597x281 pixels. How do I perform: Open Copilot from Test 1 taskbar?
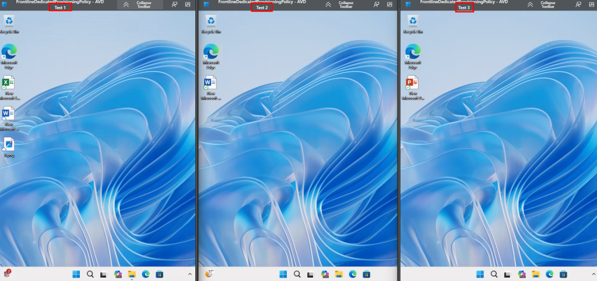coord(118,274)
